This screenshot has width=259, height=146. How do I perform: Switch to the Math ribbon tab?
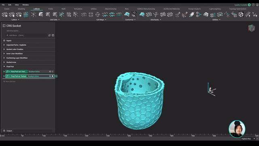tap(64, 9)
